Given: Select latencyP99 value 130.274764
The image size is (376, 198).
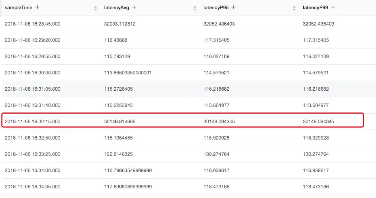Looking at the screenshot, I should [x=316, y=154].
